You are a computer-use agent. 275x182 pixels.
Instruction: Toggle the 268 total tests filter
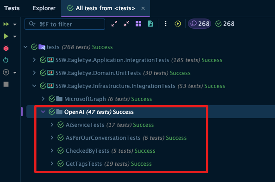click(x=200, y=24)
